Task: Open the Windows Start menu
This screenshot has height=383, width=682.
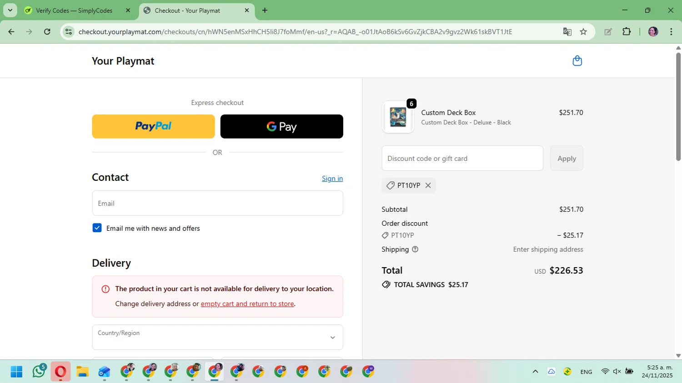Action: [16, 372]
